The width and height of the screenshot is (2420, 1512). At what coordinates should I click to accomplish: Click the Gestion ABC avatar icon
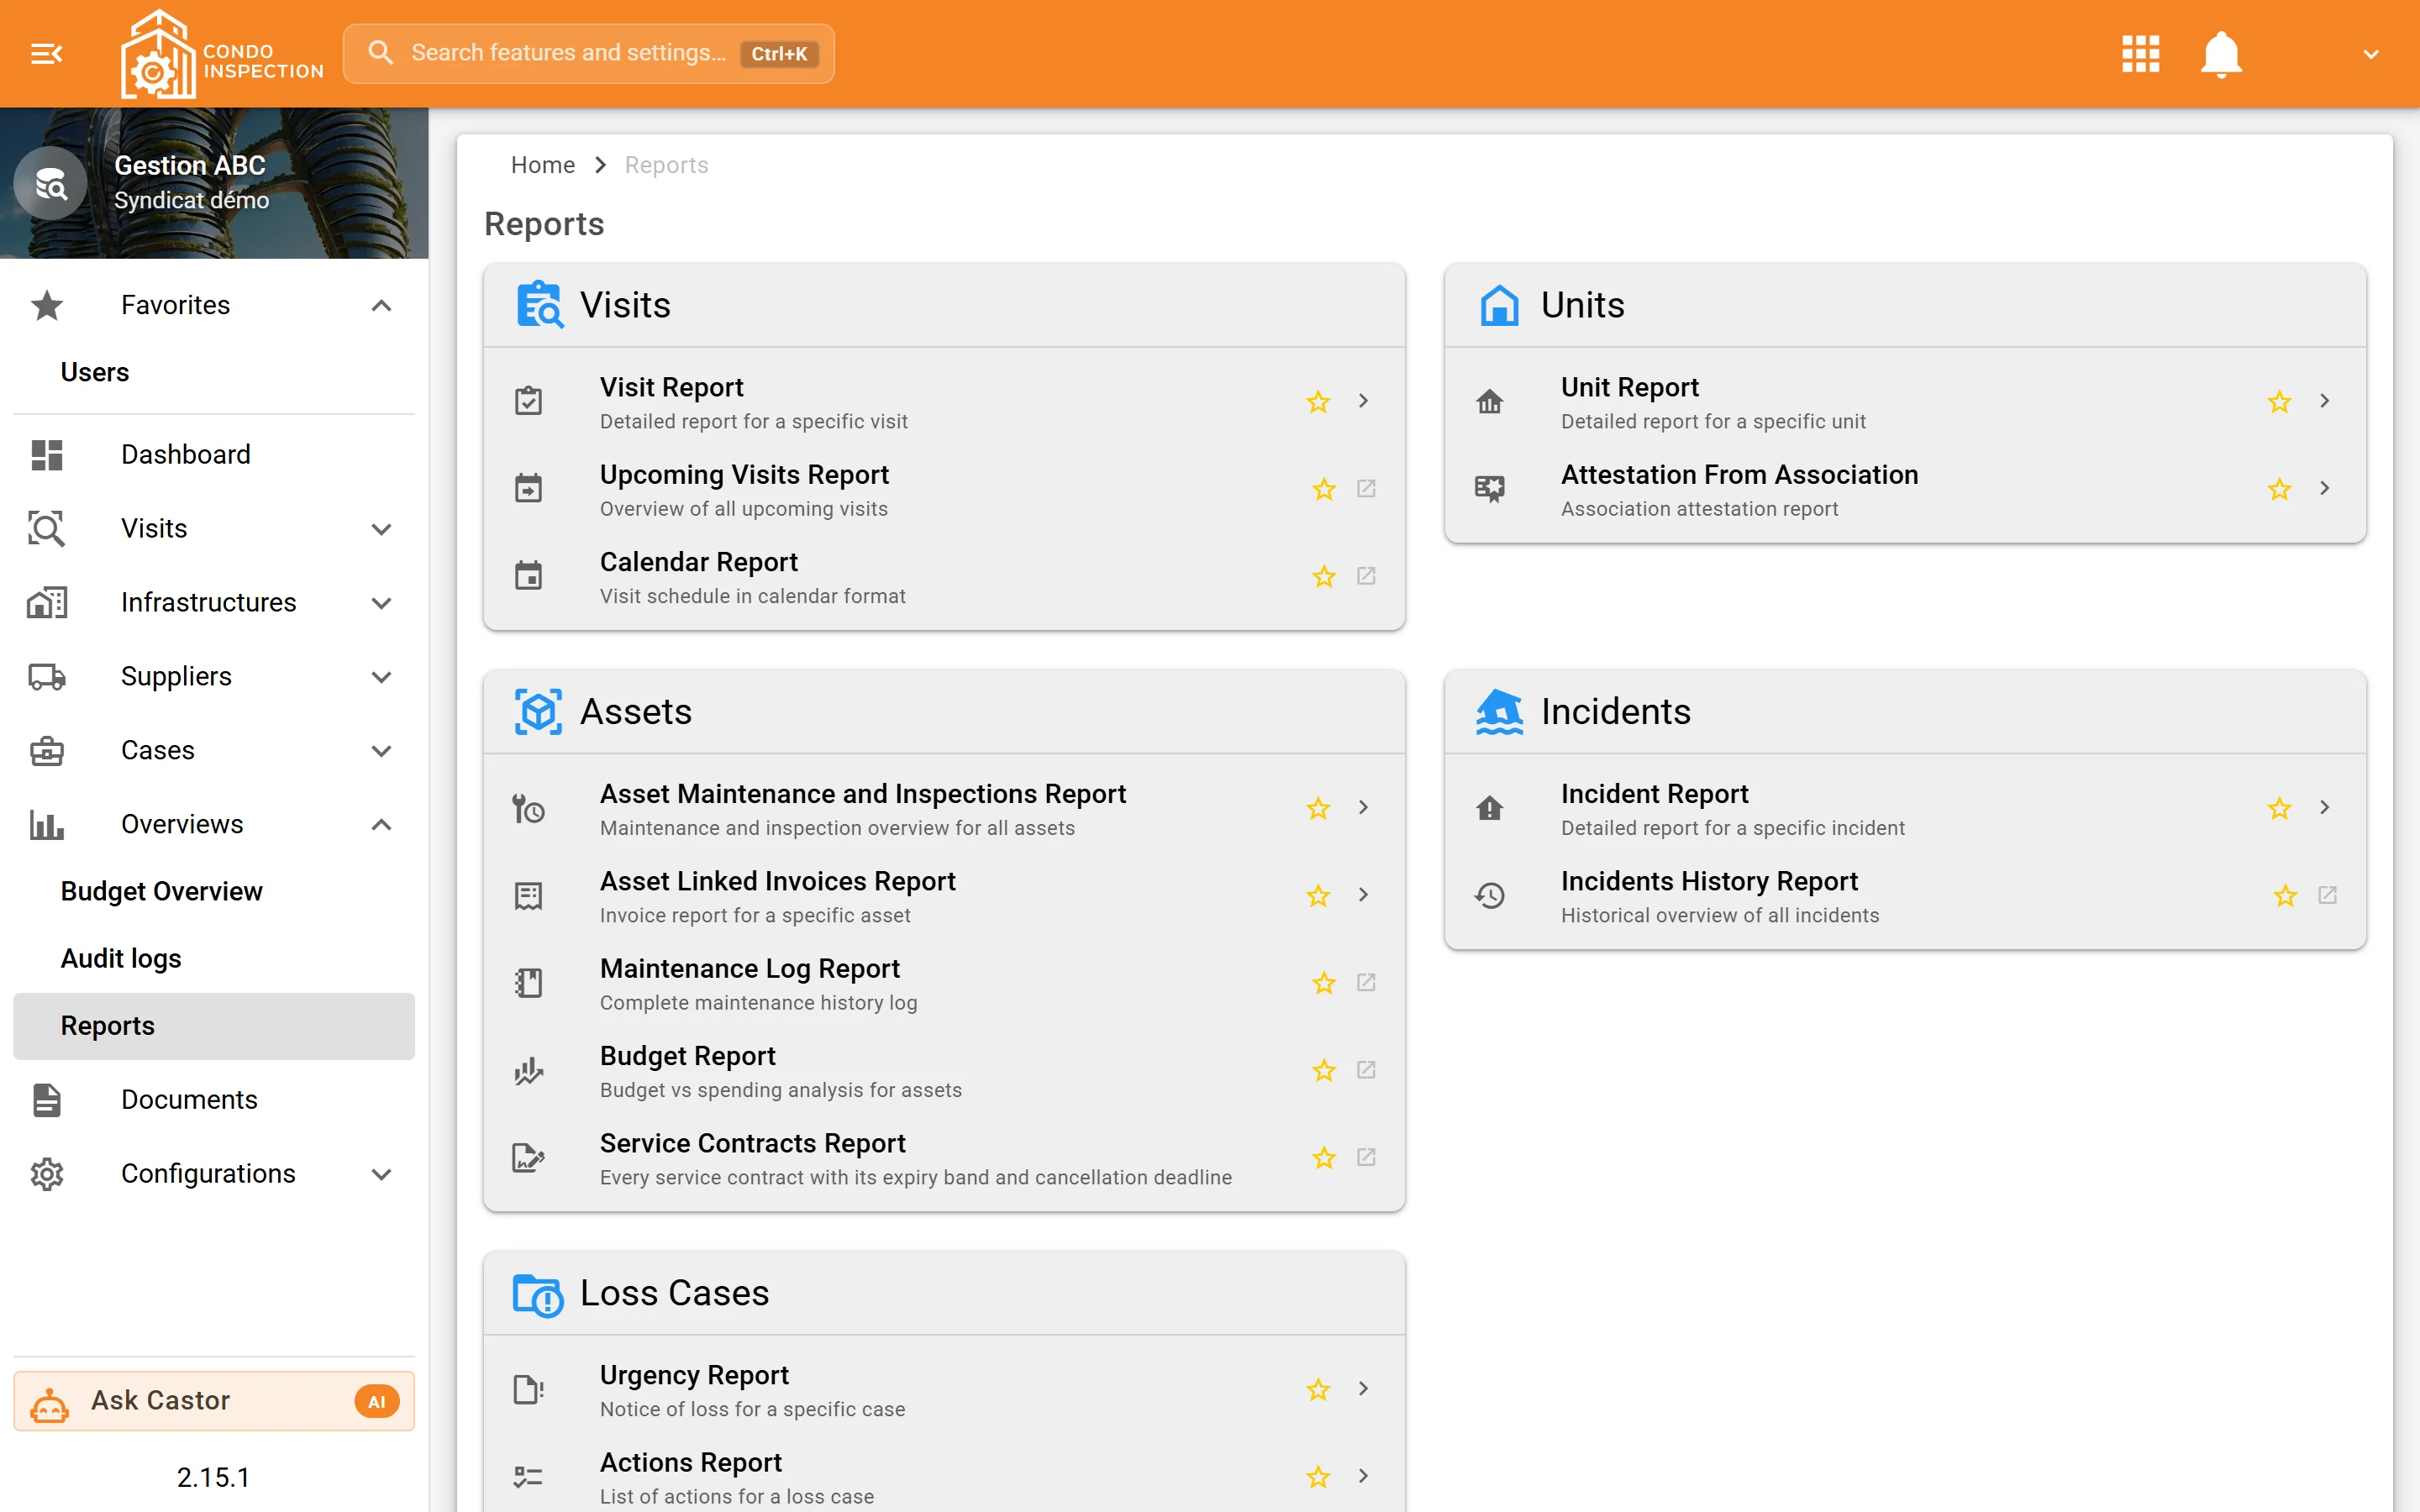coord(50,184)
